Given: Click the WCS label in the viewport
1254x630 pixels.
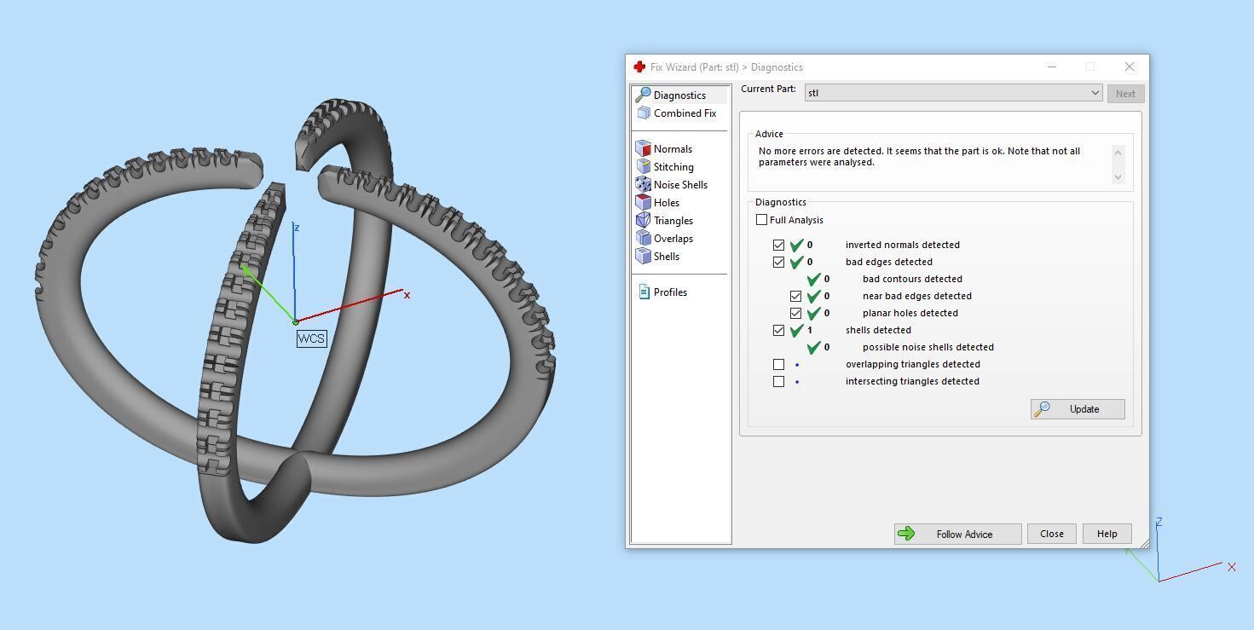Looking at the screenshot, I should [311, 338].
